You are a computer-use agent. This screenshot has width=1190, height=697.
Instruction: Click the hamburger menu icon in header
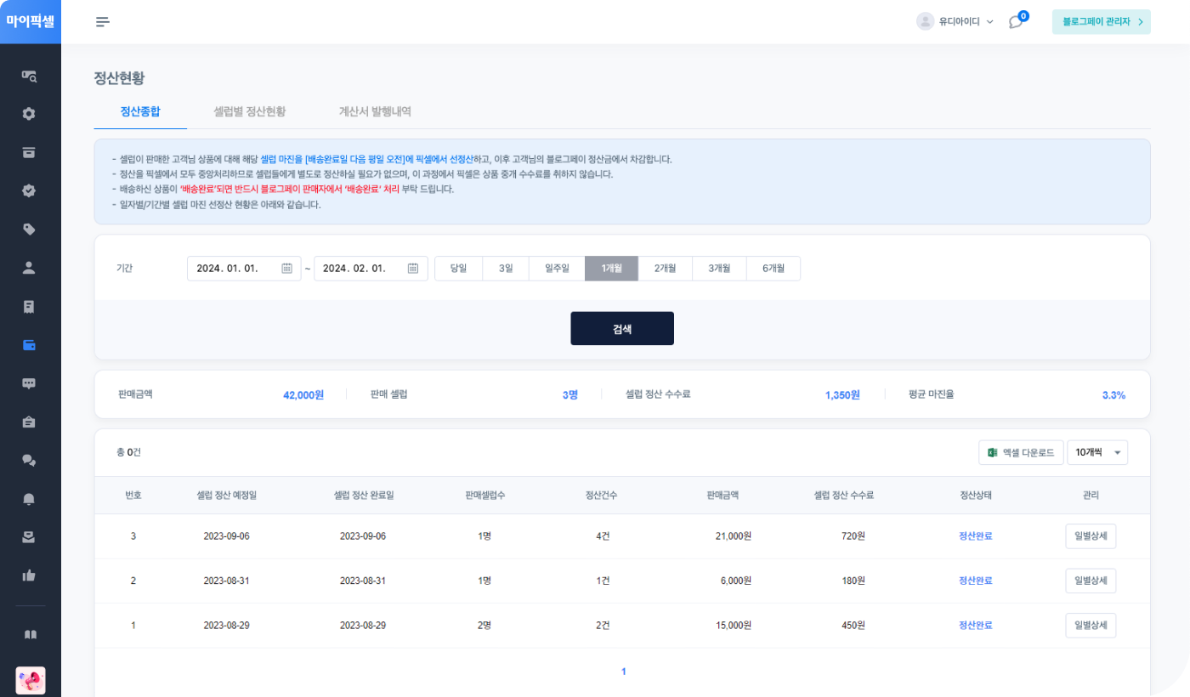click(x=103, y=22)
